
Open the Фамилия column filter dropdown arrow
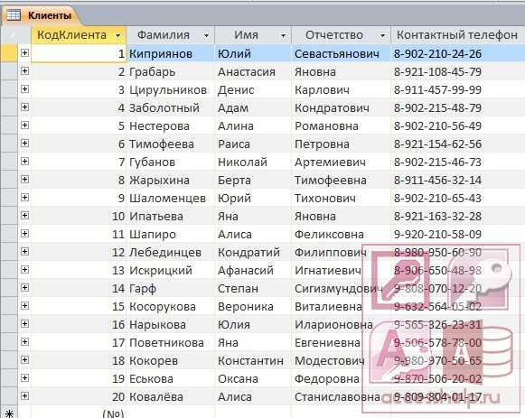point(207,35)
